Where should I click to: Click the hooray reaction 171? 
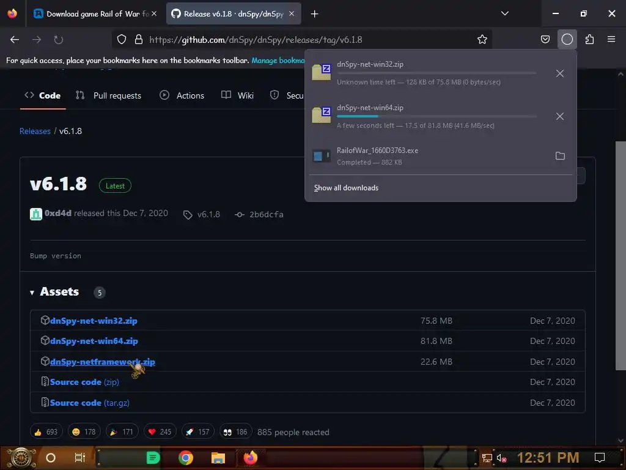pyautogui.click(x=122, y=432)
